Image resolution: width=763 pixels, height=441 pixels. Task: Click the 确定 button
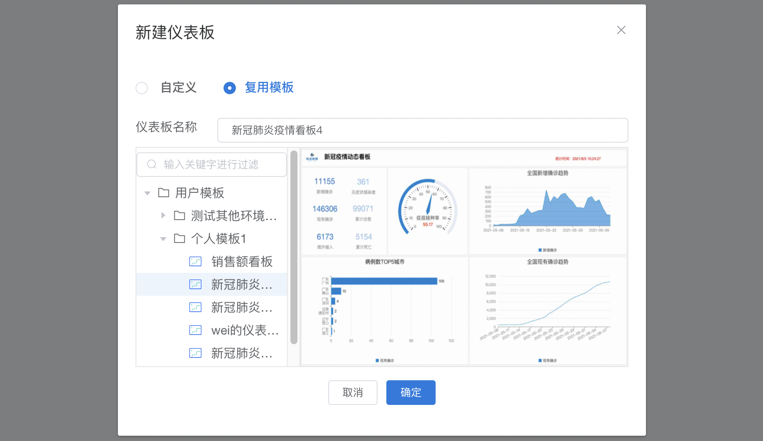point(411,393)
